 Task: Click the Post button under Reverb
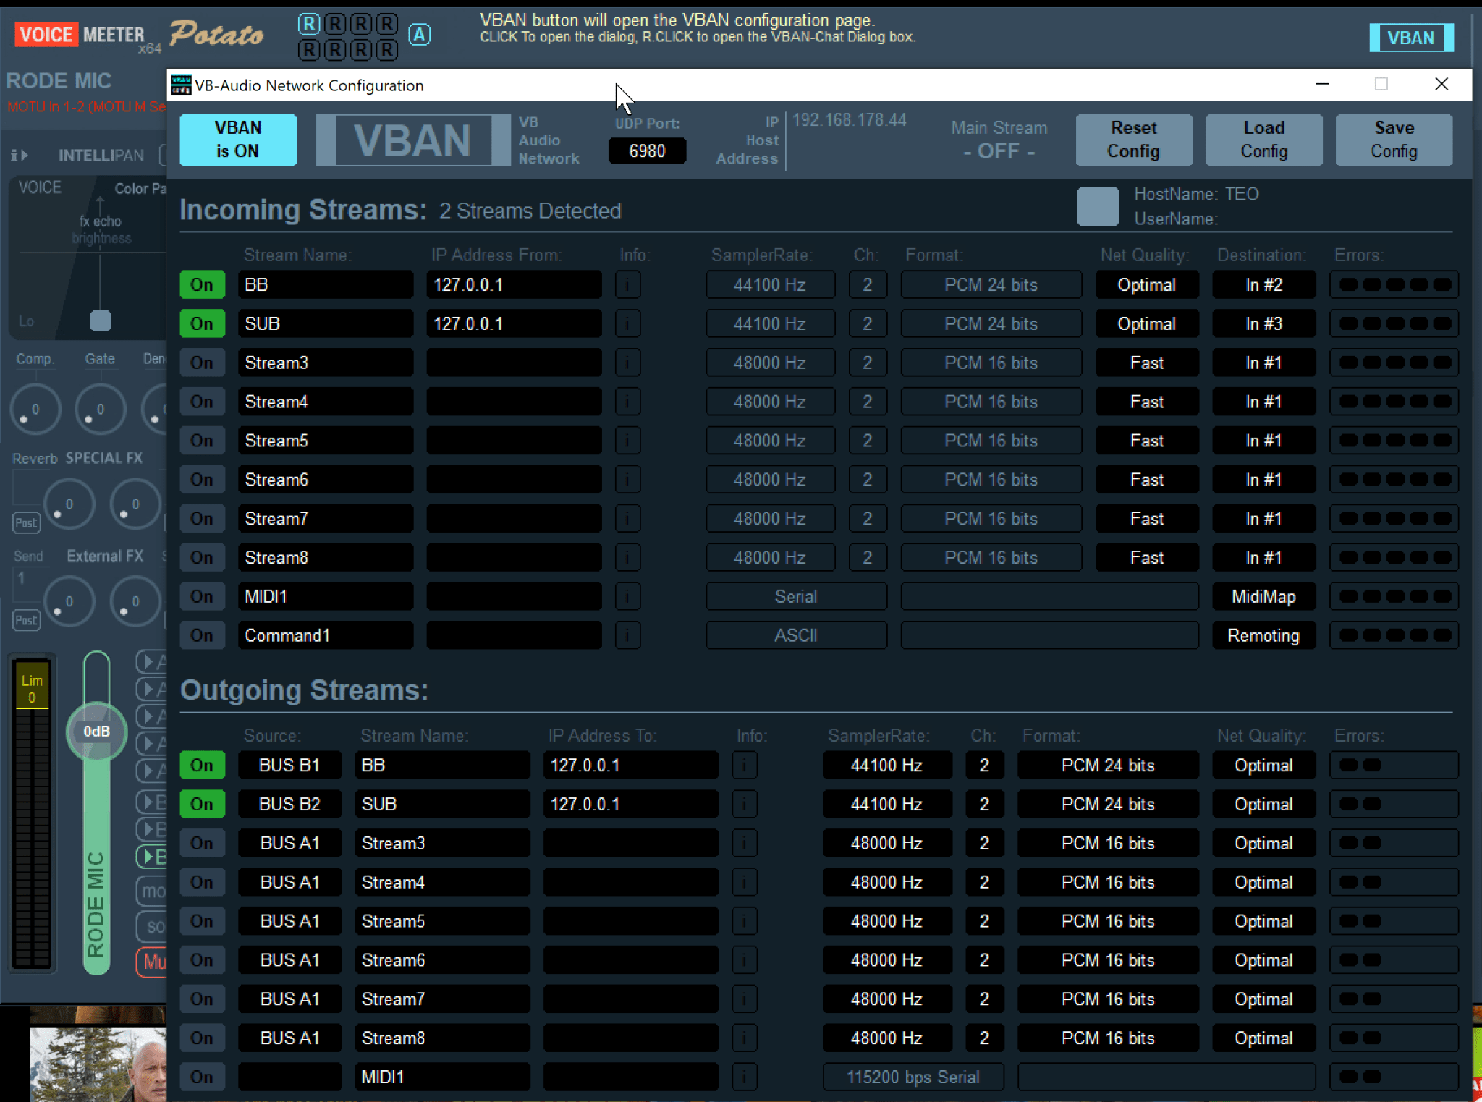(26, 522)
